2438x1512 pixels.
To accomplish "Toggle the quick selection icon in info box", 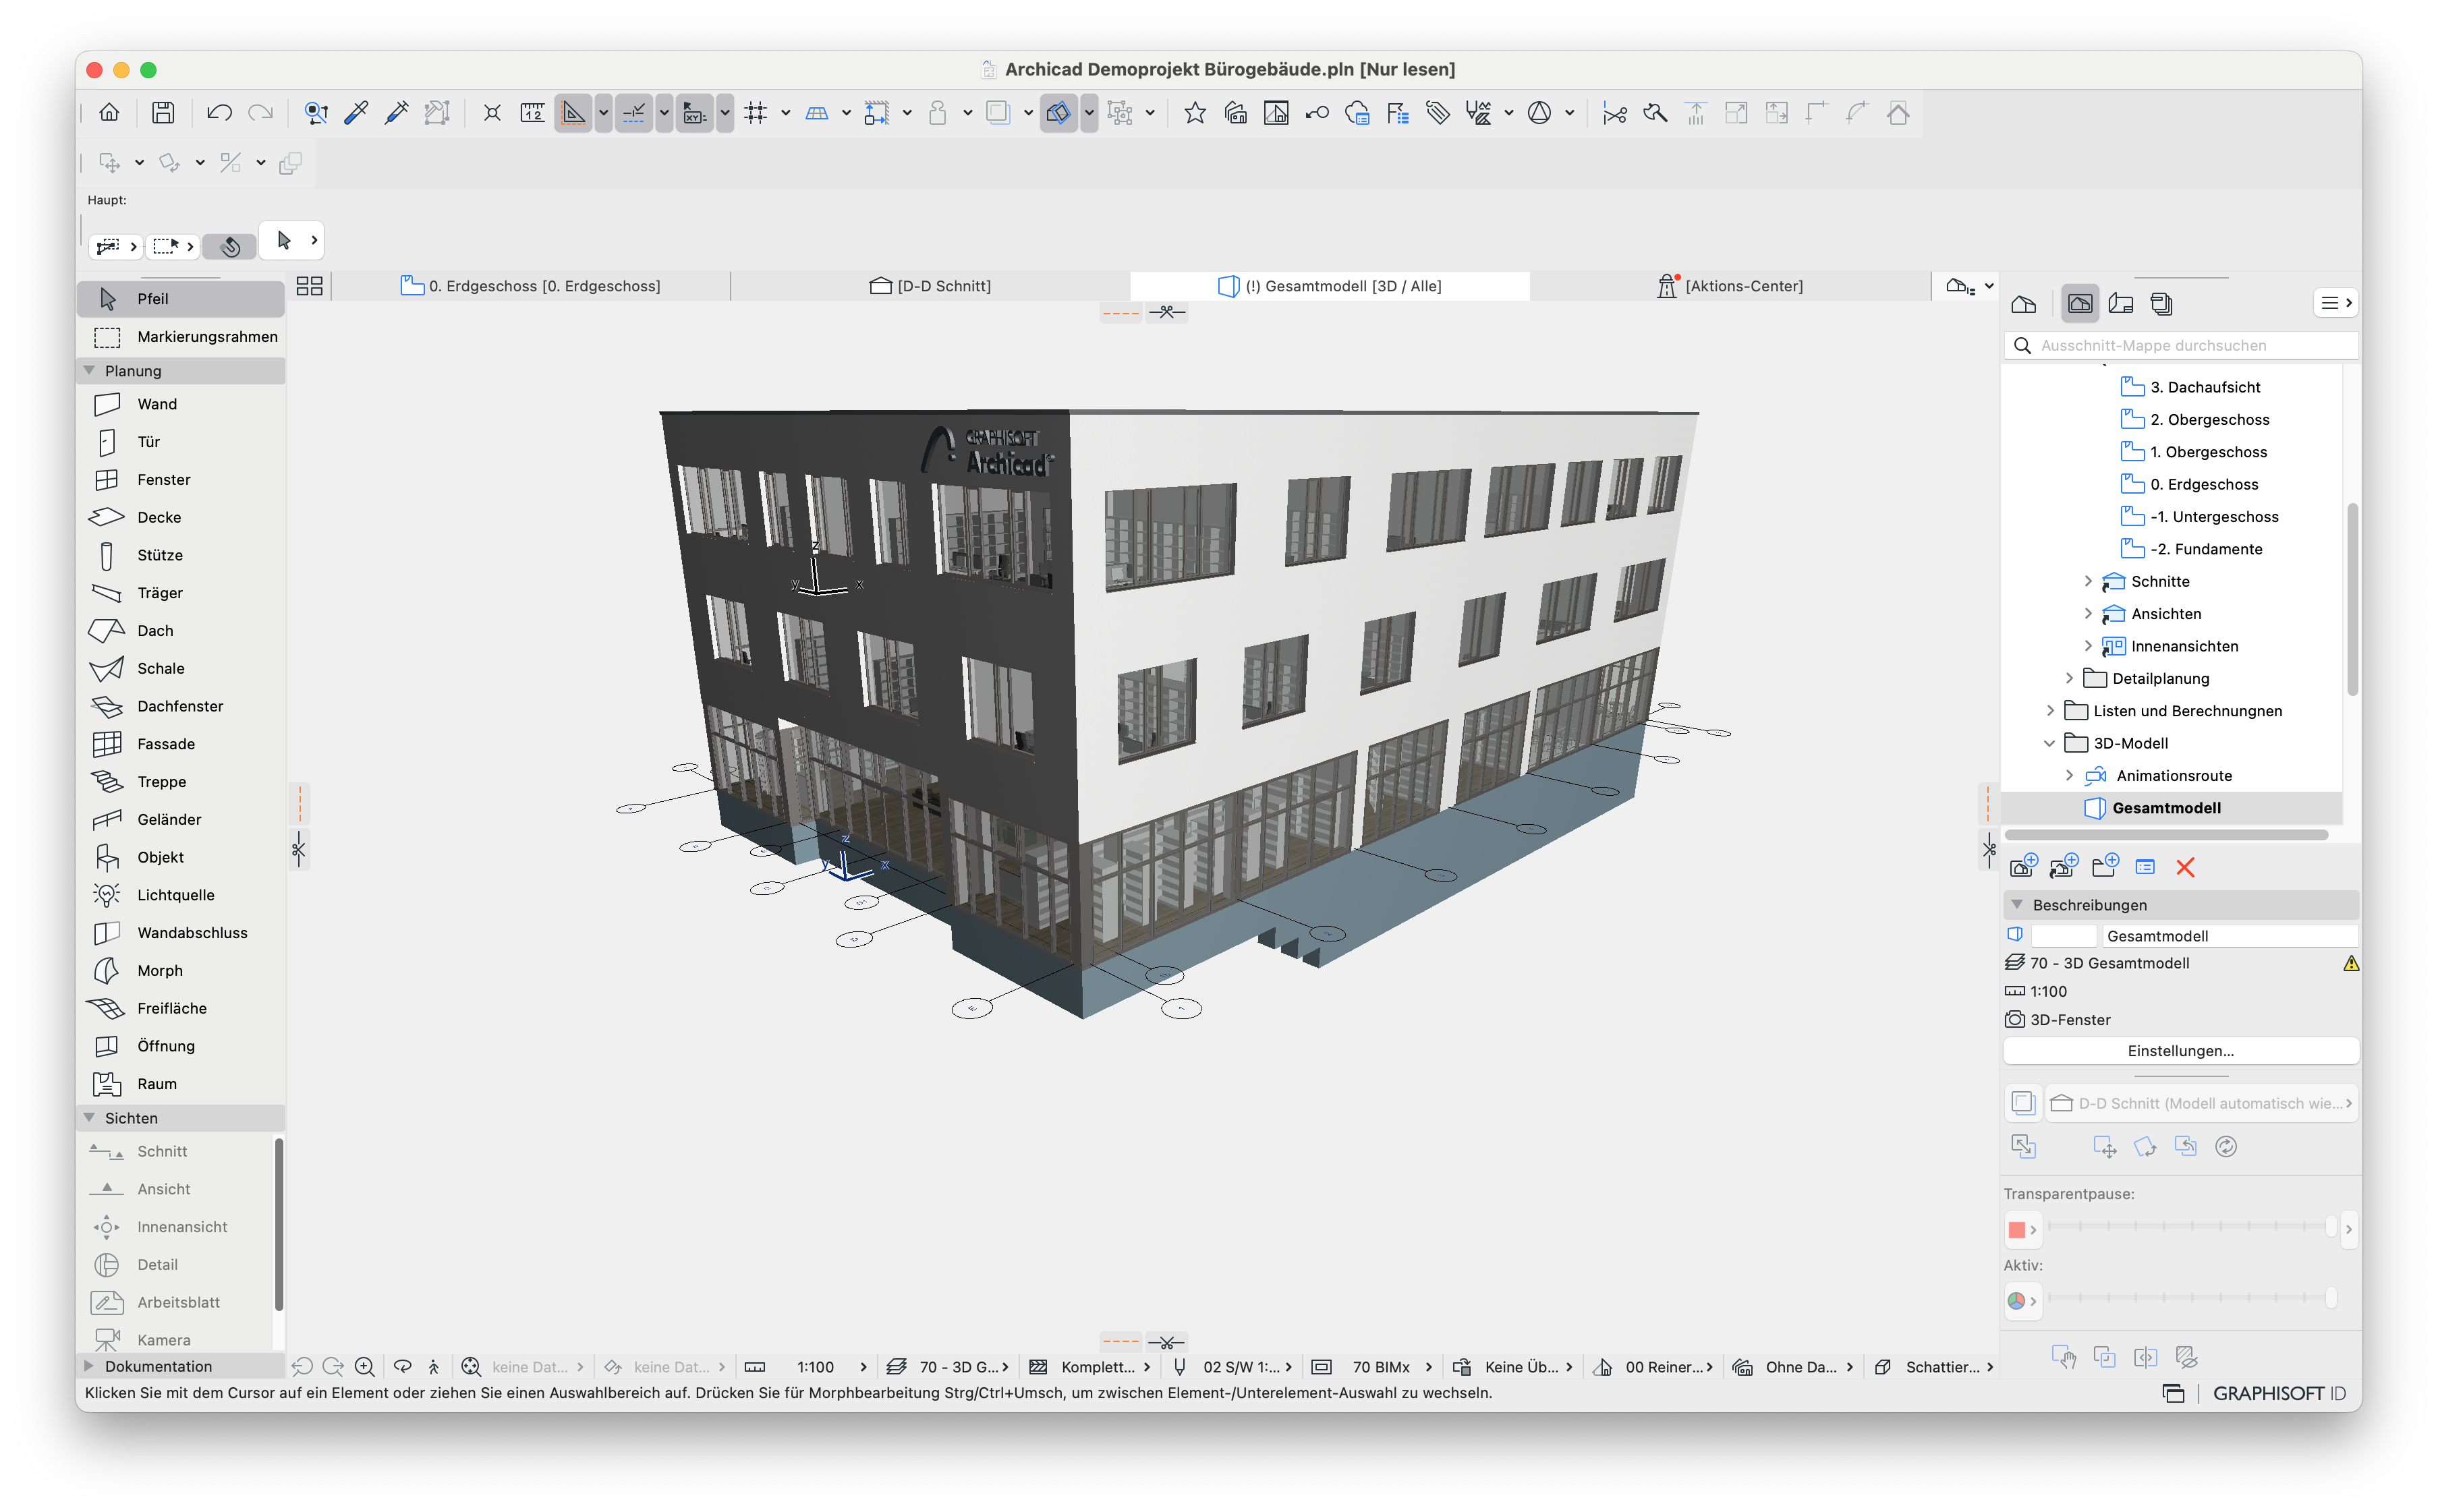I will point(230,246).
